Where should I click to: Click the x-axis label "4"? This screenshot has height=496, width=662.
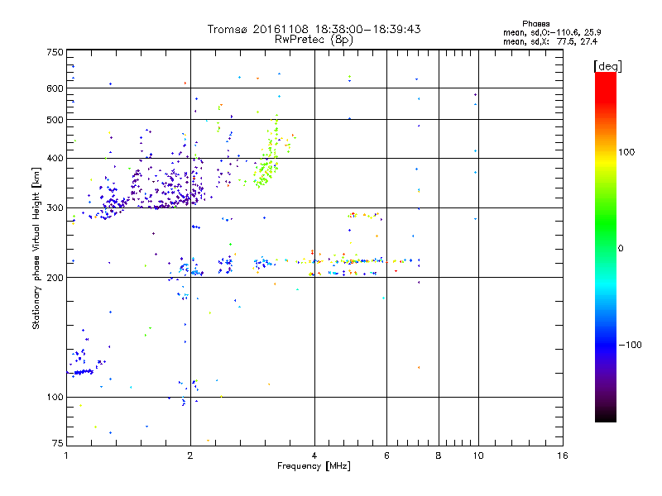(314, 455)
